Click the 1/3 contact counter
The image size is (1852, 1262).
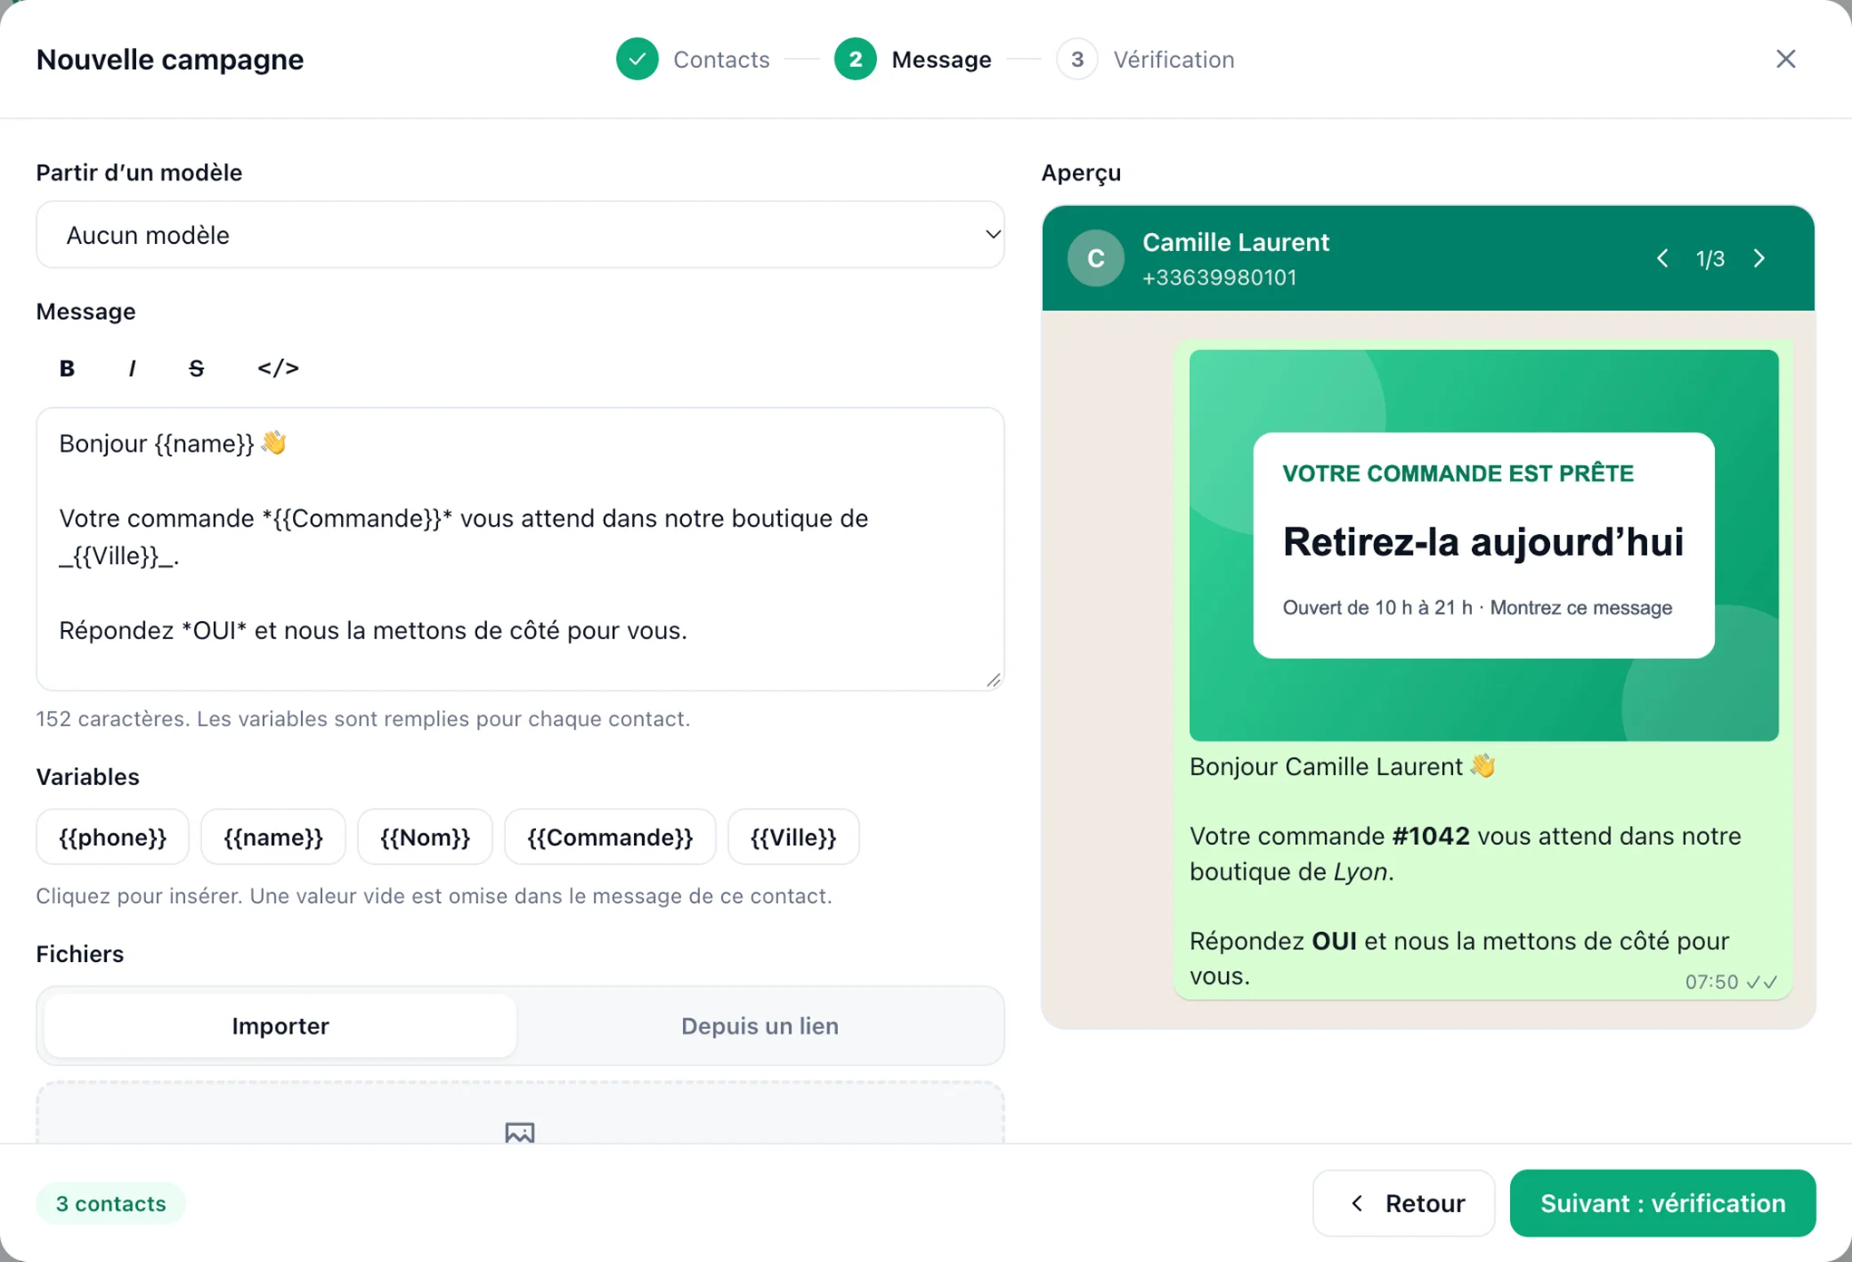point(1710,259)
